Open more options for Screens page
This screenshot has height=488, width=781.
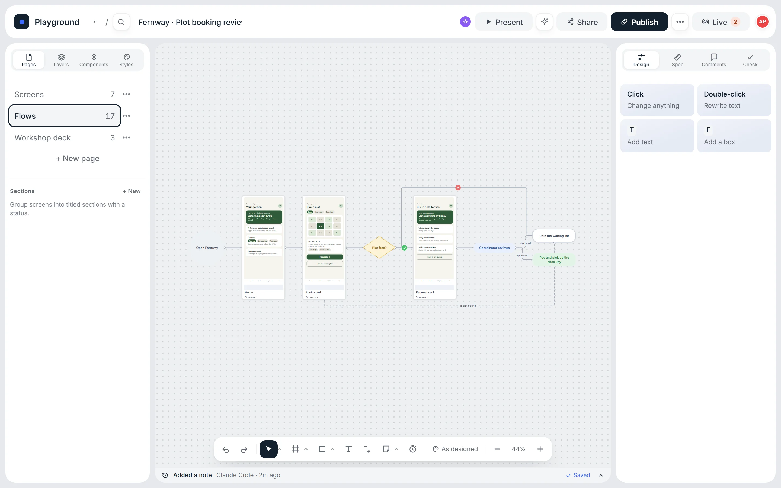point(127,94)
